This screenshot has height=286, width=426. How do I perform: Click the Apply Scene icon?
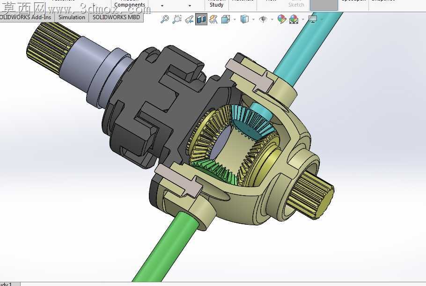[294, 19]
